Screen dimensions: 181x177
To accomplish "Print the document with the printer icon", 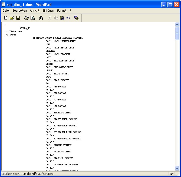I will coord(26,18).
